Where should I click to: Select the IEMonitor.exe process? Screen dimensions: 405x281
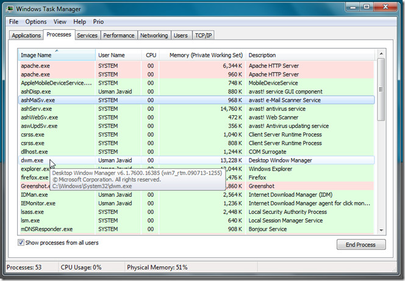196,204
